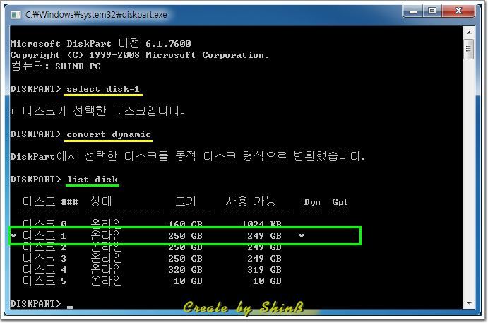Click the '1 디스크가 선택한 디스크입니다' message
This screenshot has height=323, width=488.
(97, 110)
